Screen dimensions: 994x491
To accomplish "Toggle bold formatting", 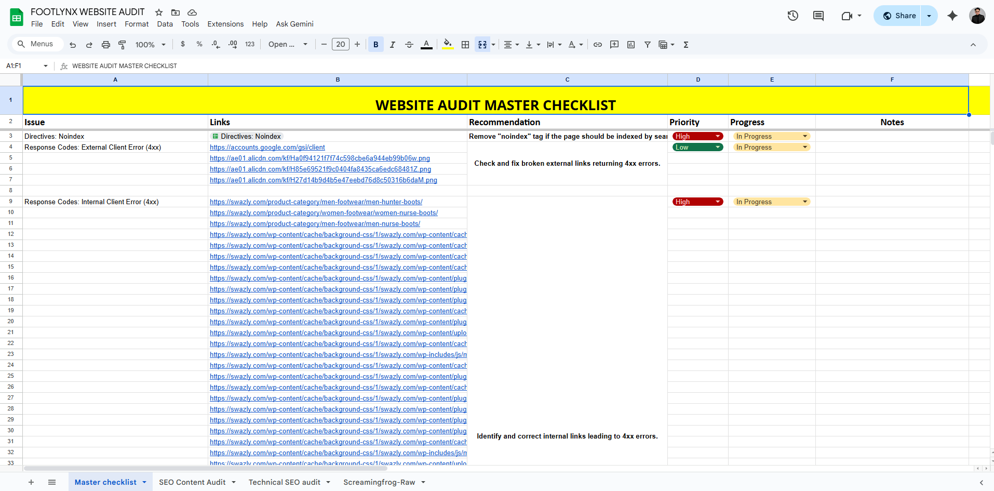I will [376, 45].
